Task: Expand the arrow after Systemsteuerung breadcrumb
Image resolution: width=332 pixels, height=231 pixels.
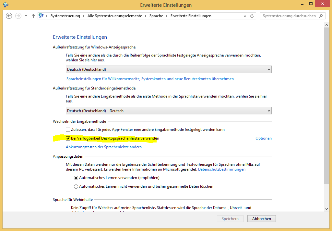Action: 84,16
